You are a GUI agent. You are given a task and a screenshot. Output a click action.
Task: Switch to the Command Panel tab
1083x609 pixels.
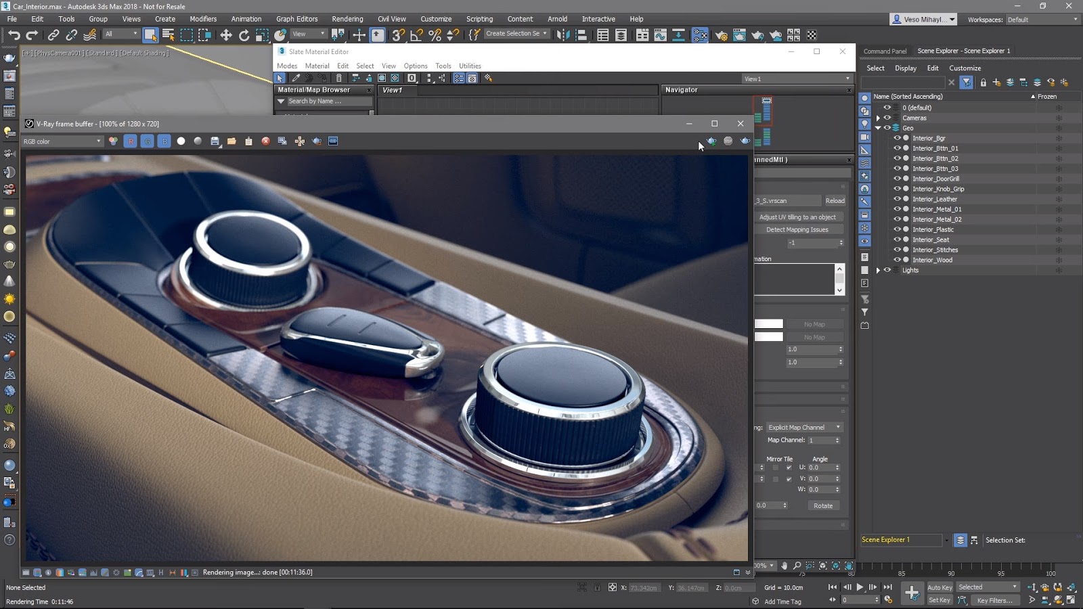884,51
